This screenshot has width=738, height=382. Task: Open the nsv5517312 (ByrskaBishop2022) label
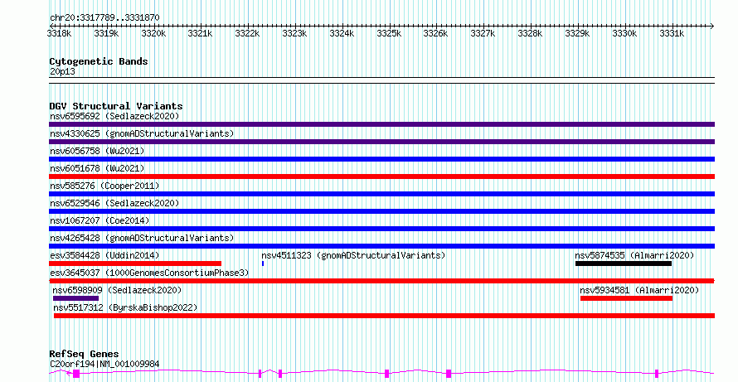click(125, 307)
